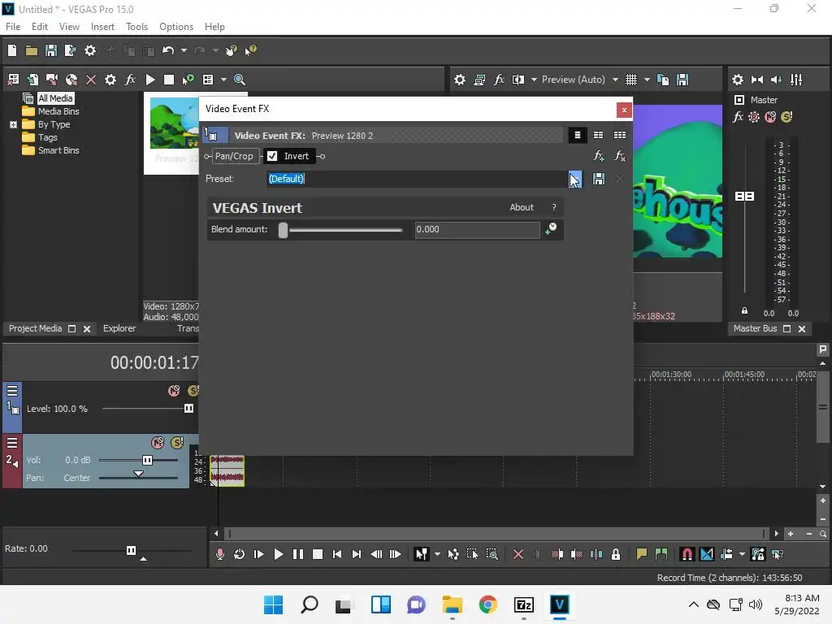Toggle split screen view in preview
This screenshot has height=624, width=832.
(518, 80)
